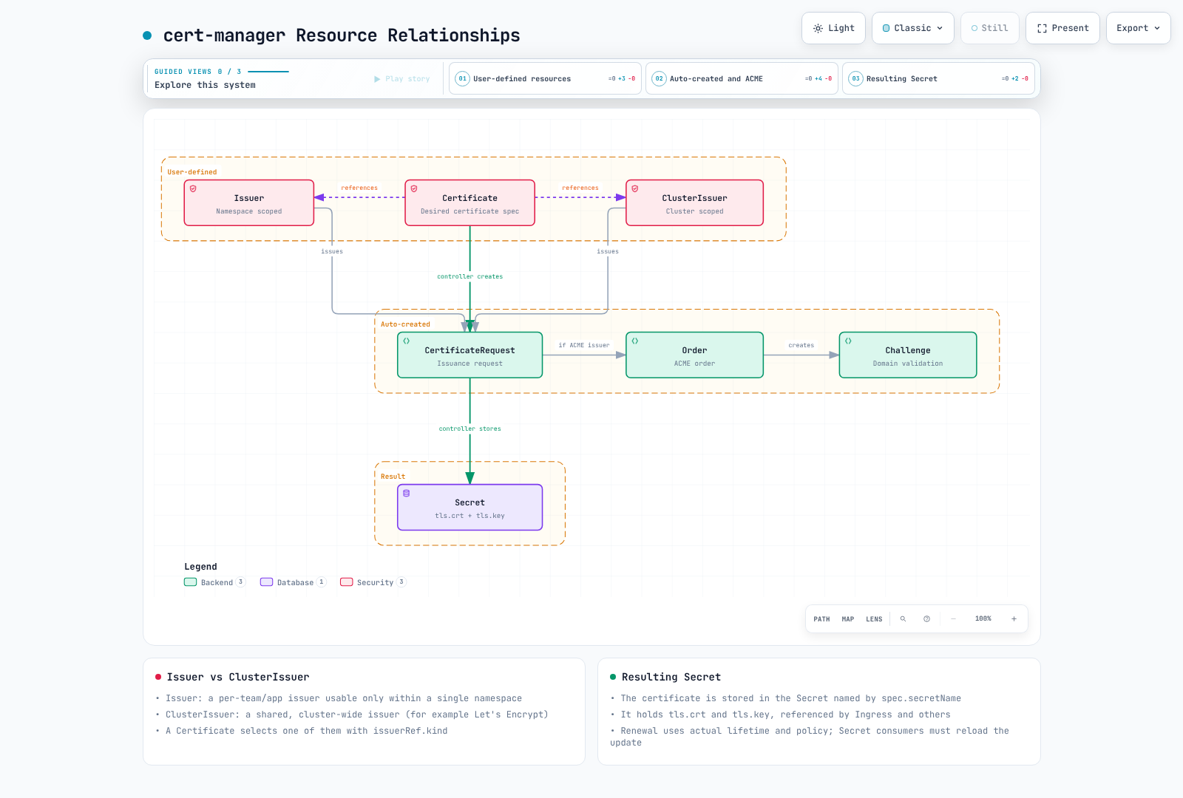The image size is (1183, 798).
Task: Play the guided story
Action: [401, 79]
